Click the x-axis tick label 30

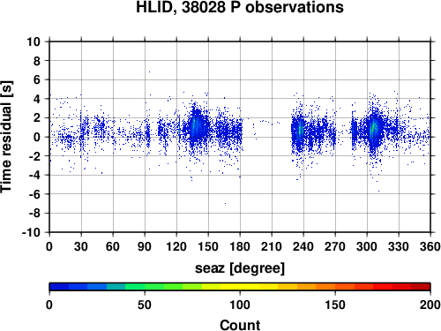81,246
